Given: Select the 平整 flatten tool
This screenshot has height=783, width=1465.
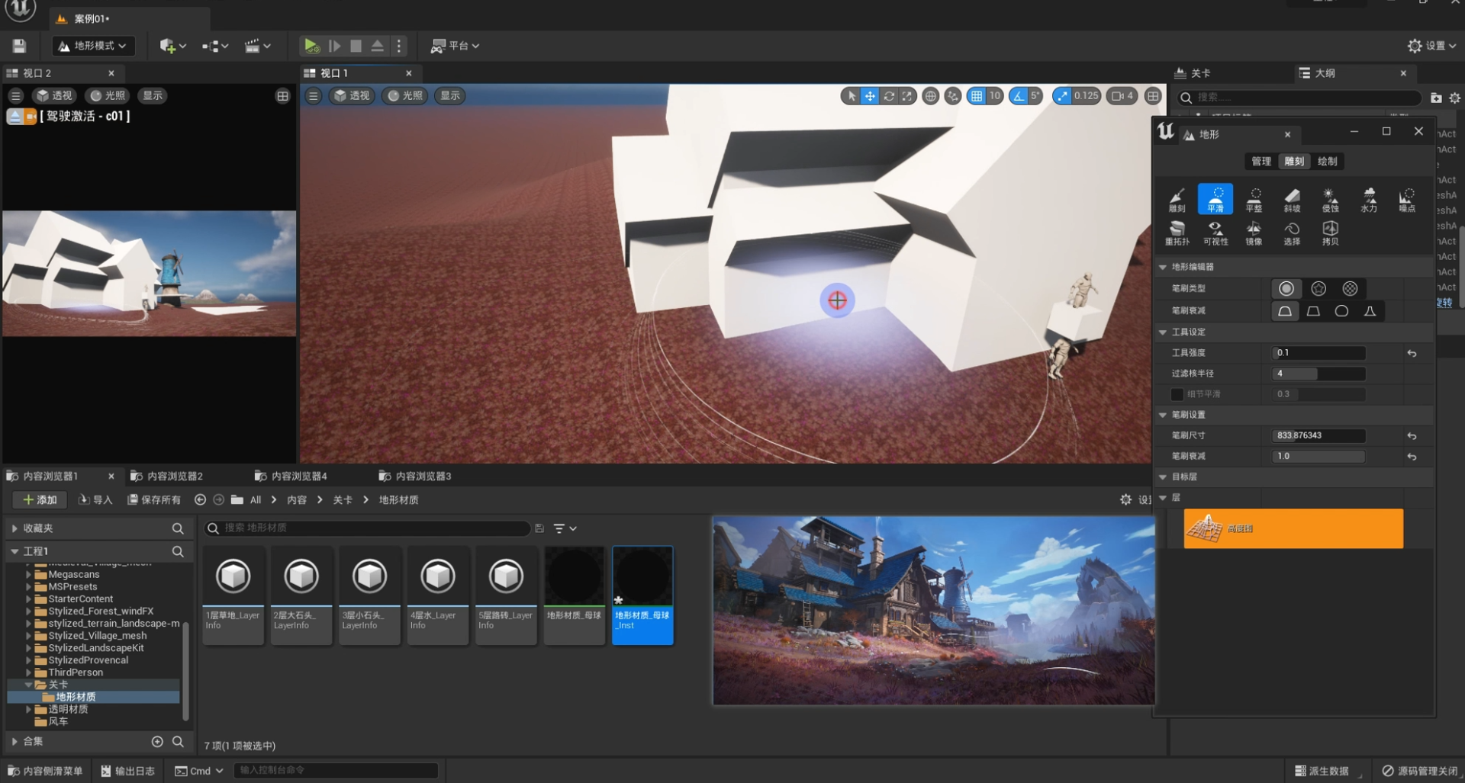Looking at the screenshot, I should pyautogui.click(x=1253, y=199).
